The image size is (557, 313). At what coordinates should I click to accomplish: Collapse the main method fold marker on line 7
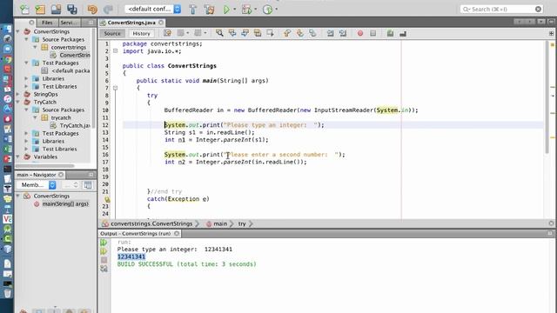[x=116, y=88]
